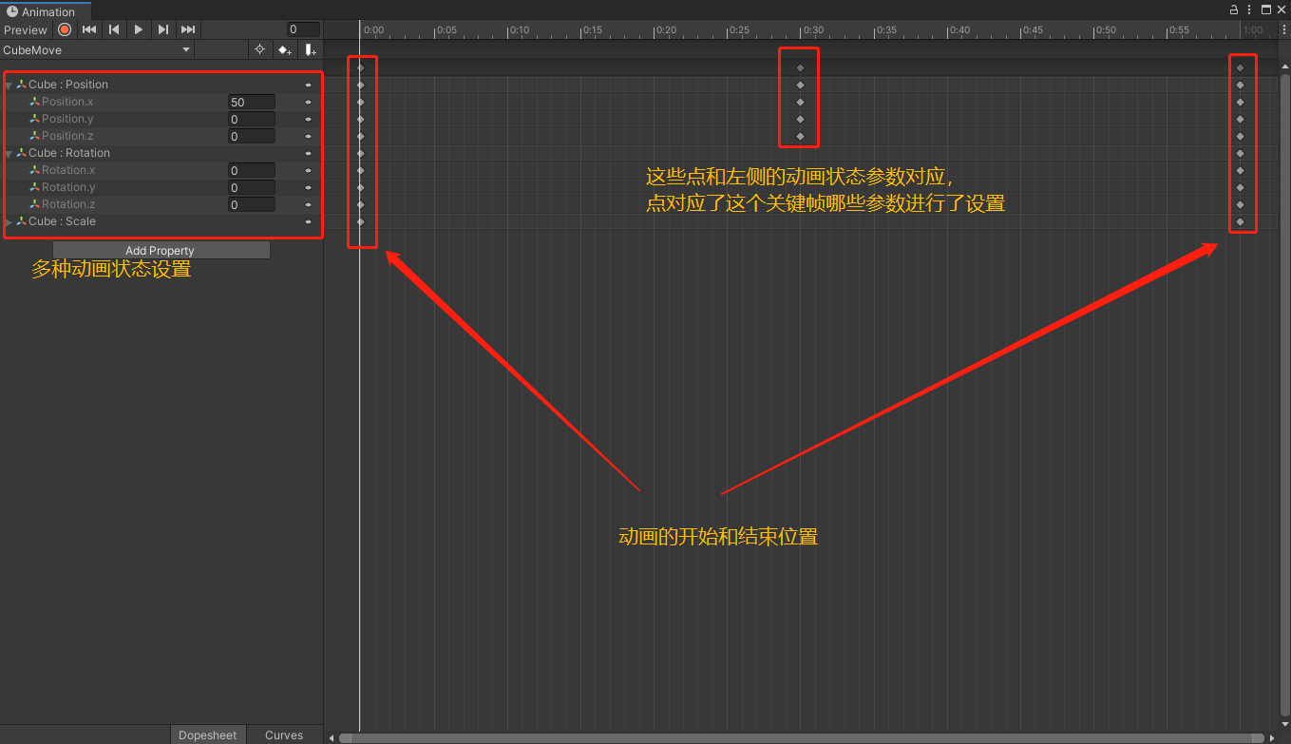Select the Animation window tab
The image size is (1291, 744).
tap(47, 11)
